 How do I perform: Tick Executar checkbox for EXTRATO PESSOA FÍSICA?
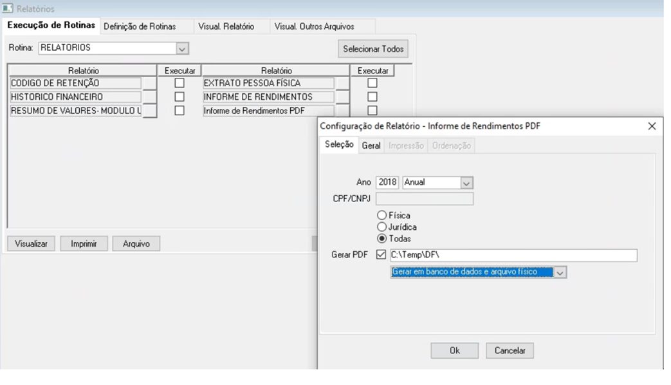point(372,83)
